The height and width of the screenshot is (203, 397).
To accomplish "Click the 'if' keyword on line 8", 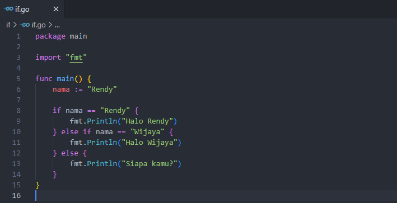I will [x=57, y=111].
